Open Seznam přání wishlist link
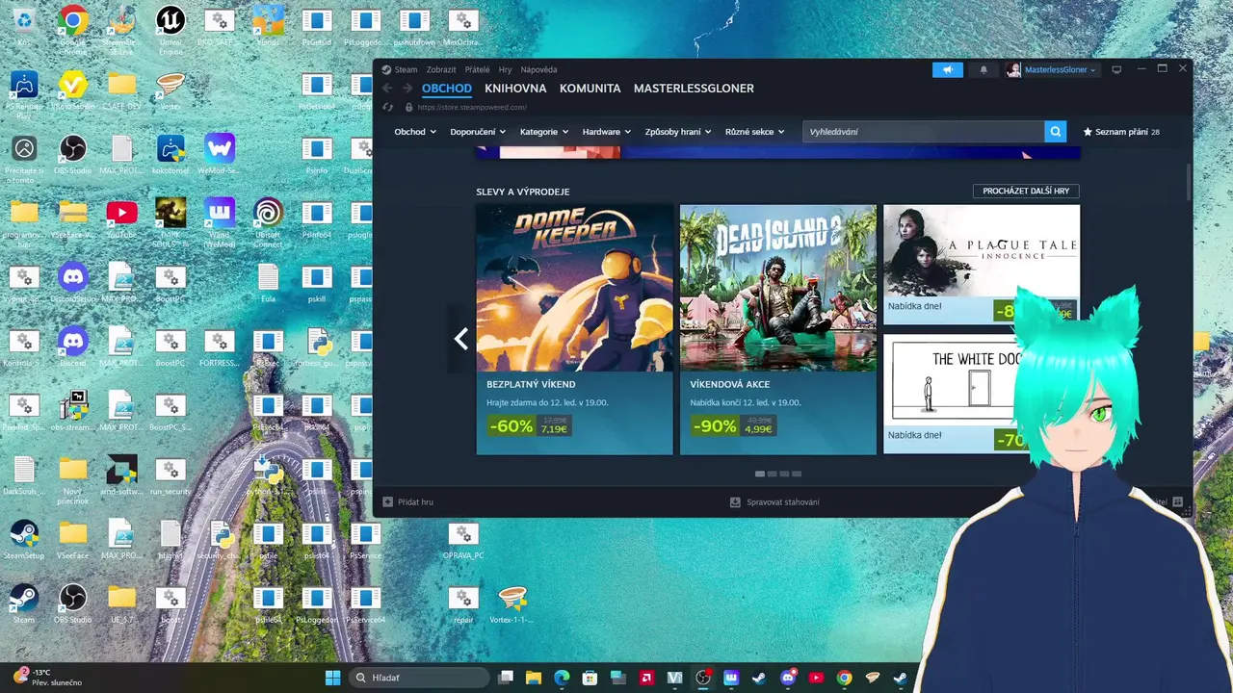The width and height of the screenshot is (1233, 693). 1121,132
